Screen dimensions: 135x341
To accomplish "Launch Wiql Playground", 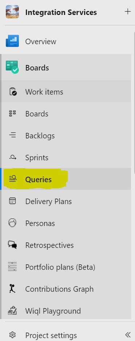I will (x=66, y=310).
